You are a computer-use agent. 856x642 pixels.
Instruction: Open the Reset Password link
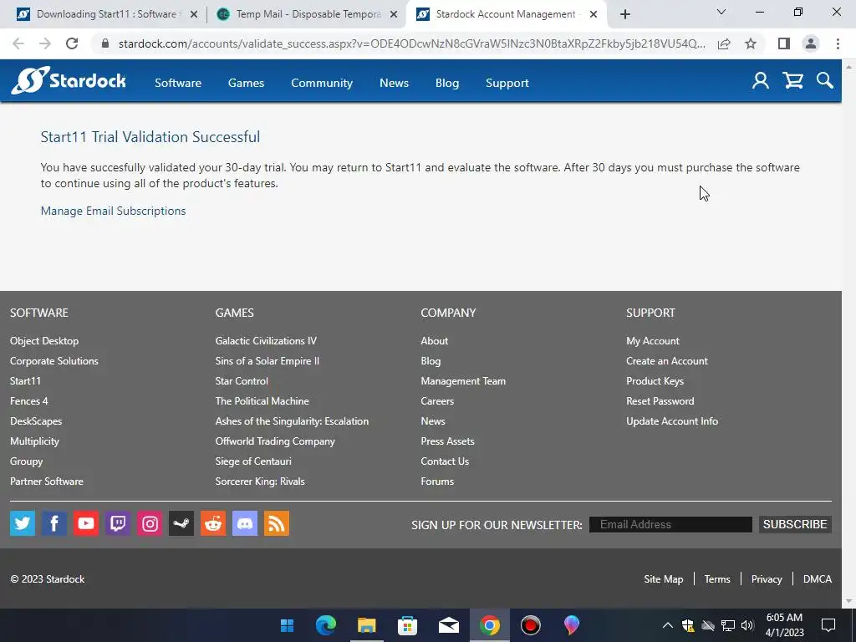pyautogui.click(x=660, y=400)
